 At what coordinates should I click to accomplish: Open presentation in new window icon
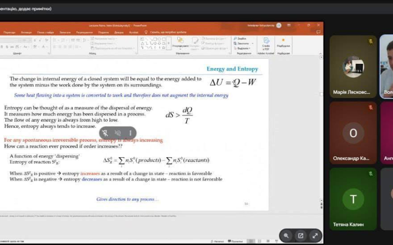point(301,236)
